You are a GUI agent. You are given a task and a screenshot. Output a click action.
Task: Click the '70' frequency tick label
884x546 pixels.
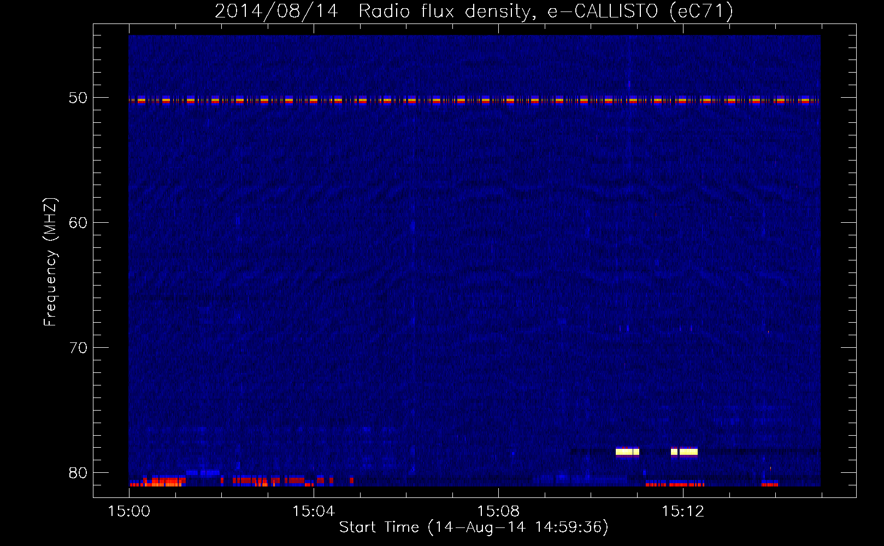pyautogui.click(x=78, y=348)
